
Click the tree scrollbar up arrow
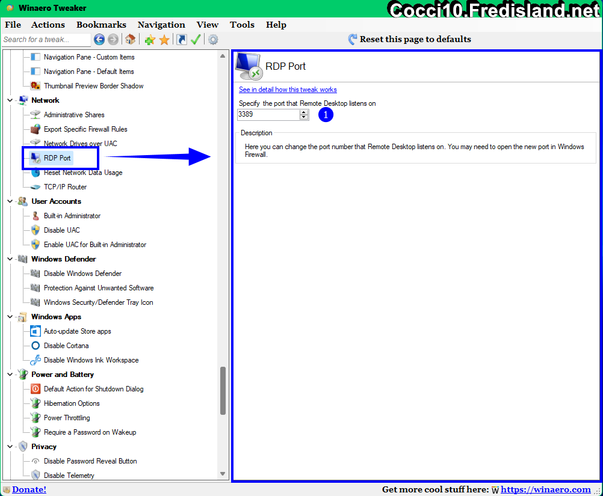223,56
